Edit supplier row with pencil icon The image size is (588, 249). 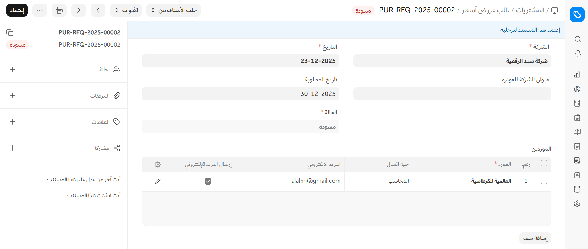coord(158,181)
